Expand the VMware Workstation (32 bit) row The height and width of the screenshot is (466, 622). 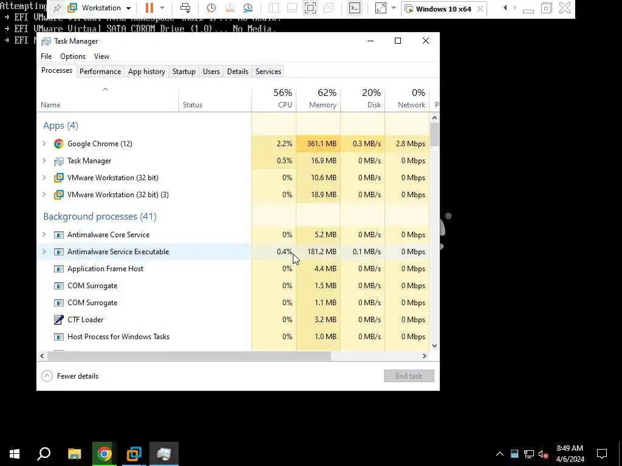pos(44,178)
